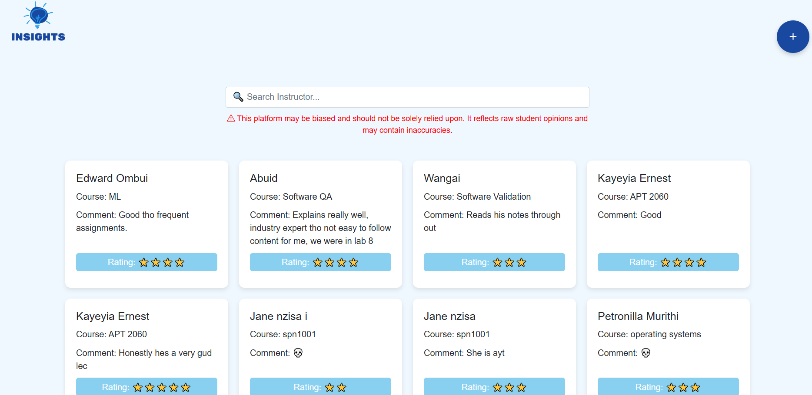Select the Petronilla Murithi instructor card
Viewport: 812px width, 395px height.
pos(668,343)
